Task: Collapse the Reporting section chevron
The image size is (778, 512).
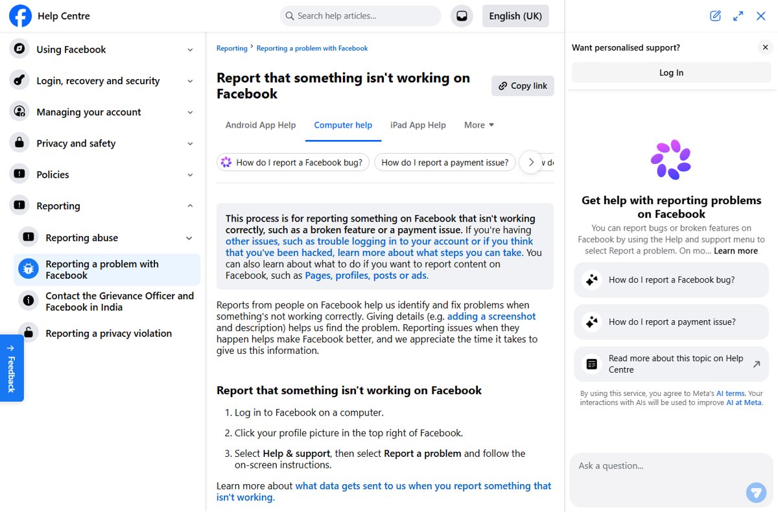Action: (190, 205)
